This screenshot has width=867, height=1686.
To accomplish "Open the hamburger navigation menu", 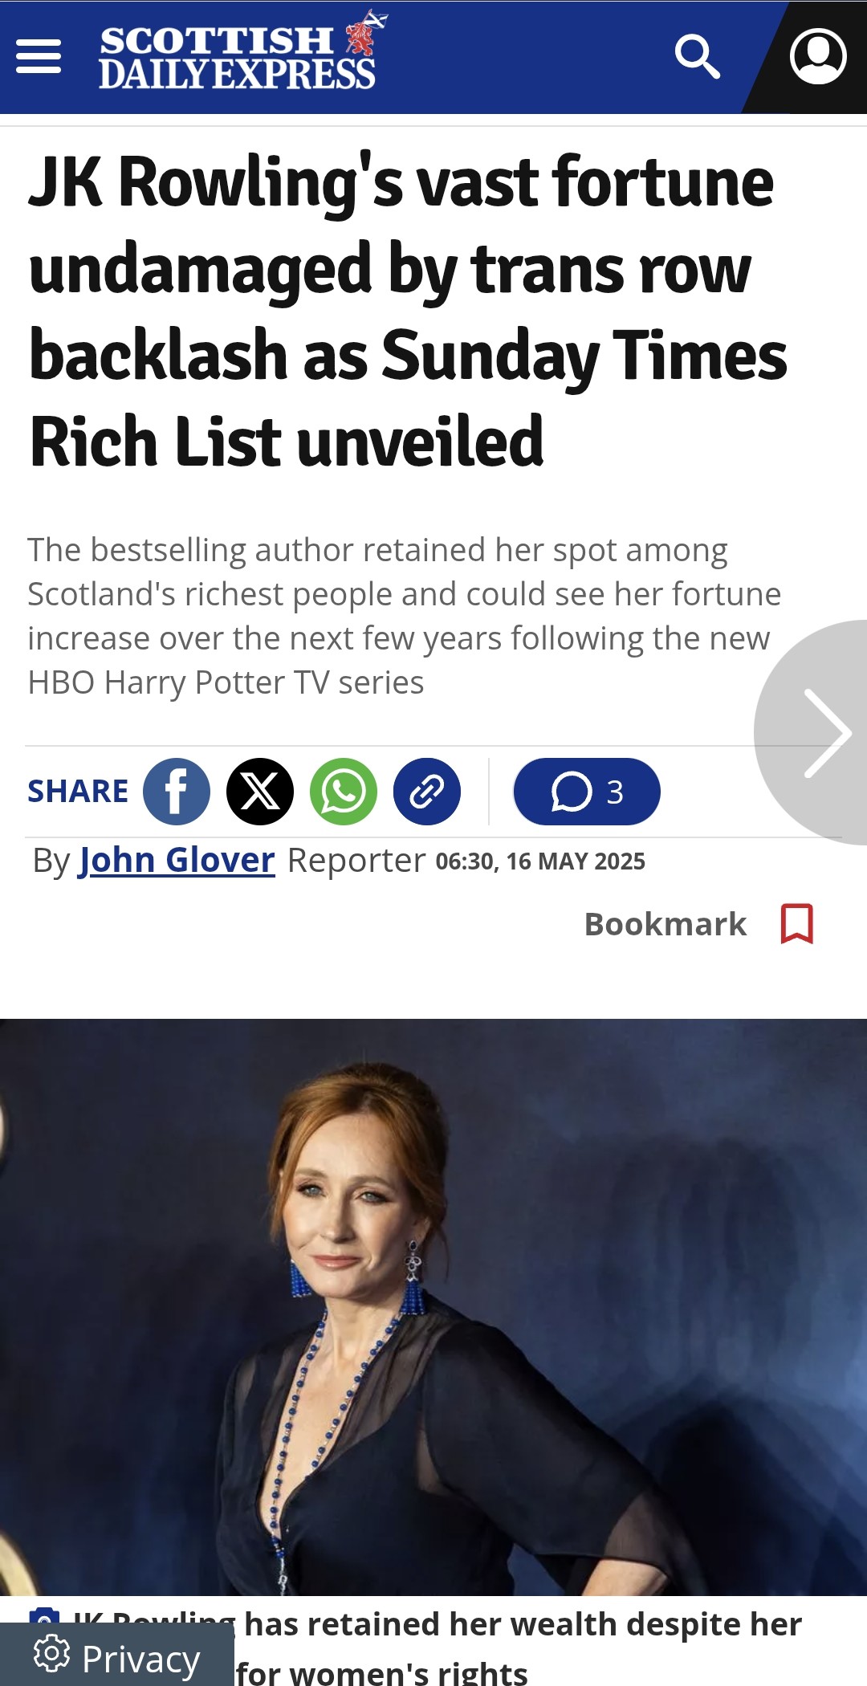I will click(39, 56).
